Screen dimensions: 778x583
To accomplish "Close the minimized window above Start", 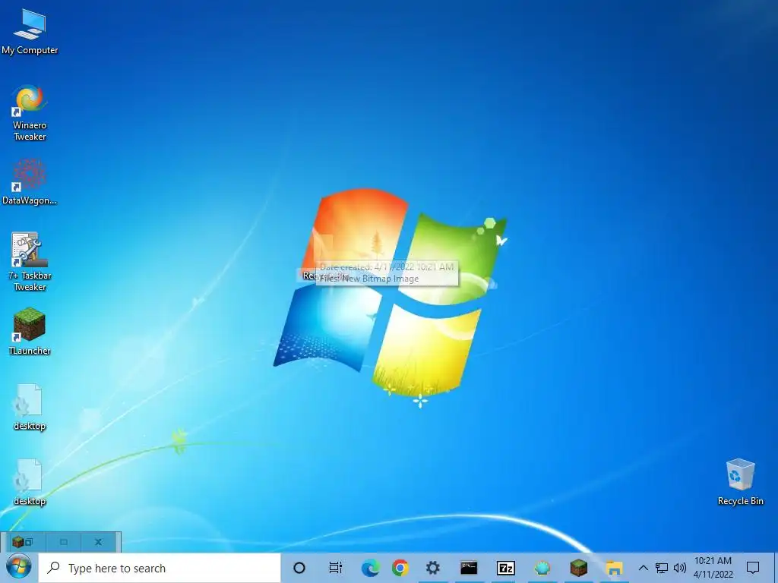I will click(x=98, y=542).
